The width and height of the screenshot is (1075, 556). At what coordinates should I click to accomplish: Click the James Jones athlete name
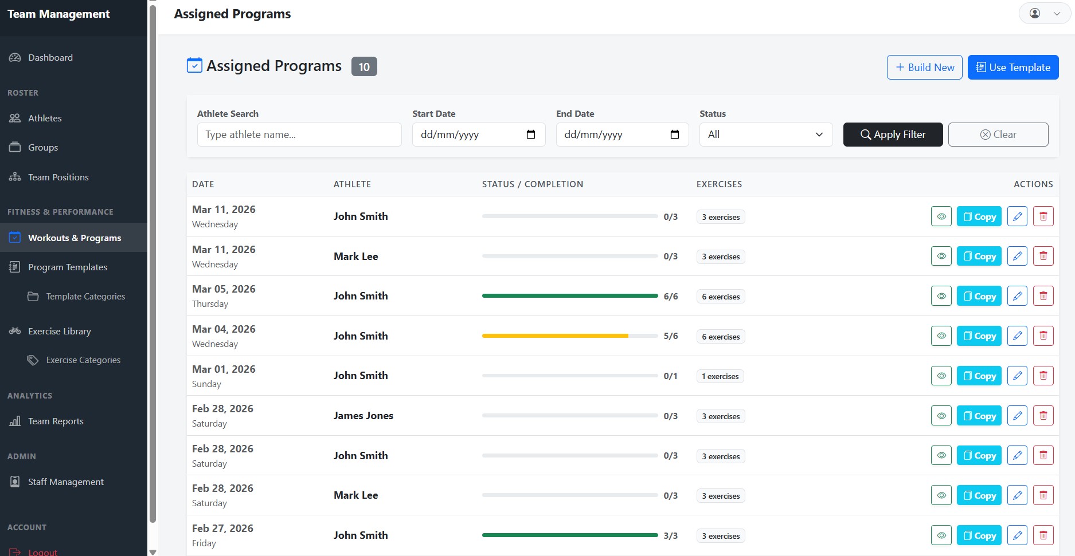(363, 416)
